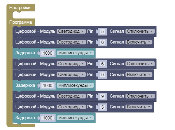Screen dimensions: 175x130
Task: Open the Включить signal dropdown on the Pin 6 block
Action: [x=138, y=42]
